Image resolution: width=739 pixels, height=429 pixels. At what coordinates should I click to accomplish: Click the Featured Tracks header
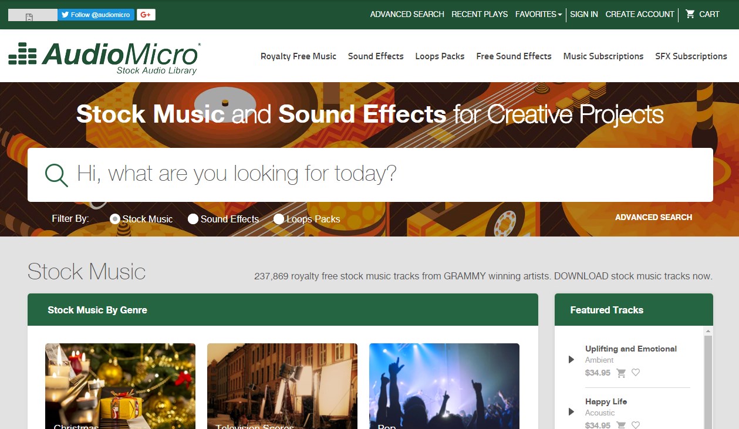coord(634,310)
